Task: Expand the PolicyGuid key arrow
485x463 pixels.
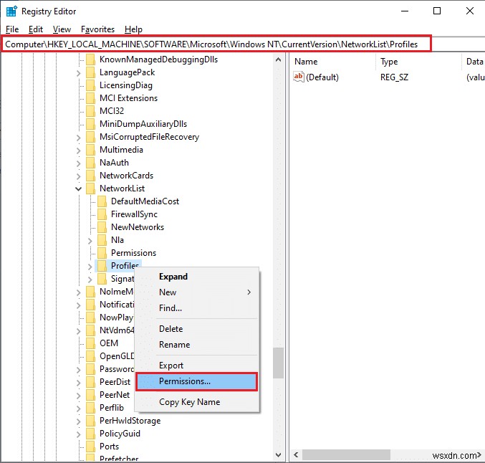Action: [79, 434]
